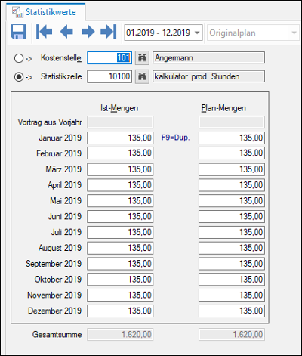Image resolution: width=302 pixels, height=356 pixels.
Task: Click Plan-Mengen field for November 2019
Action: click(232, 295)
